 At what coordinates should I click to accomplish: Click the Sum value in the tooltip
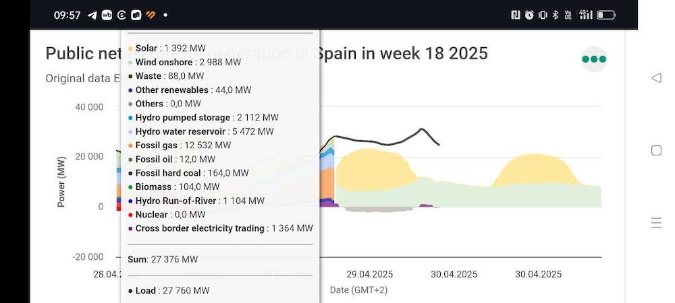(x=163, y=259)
